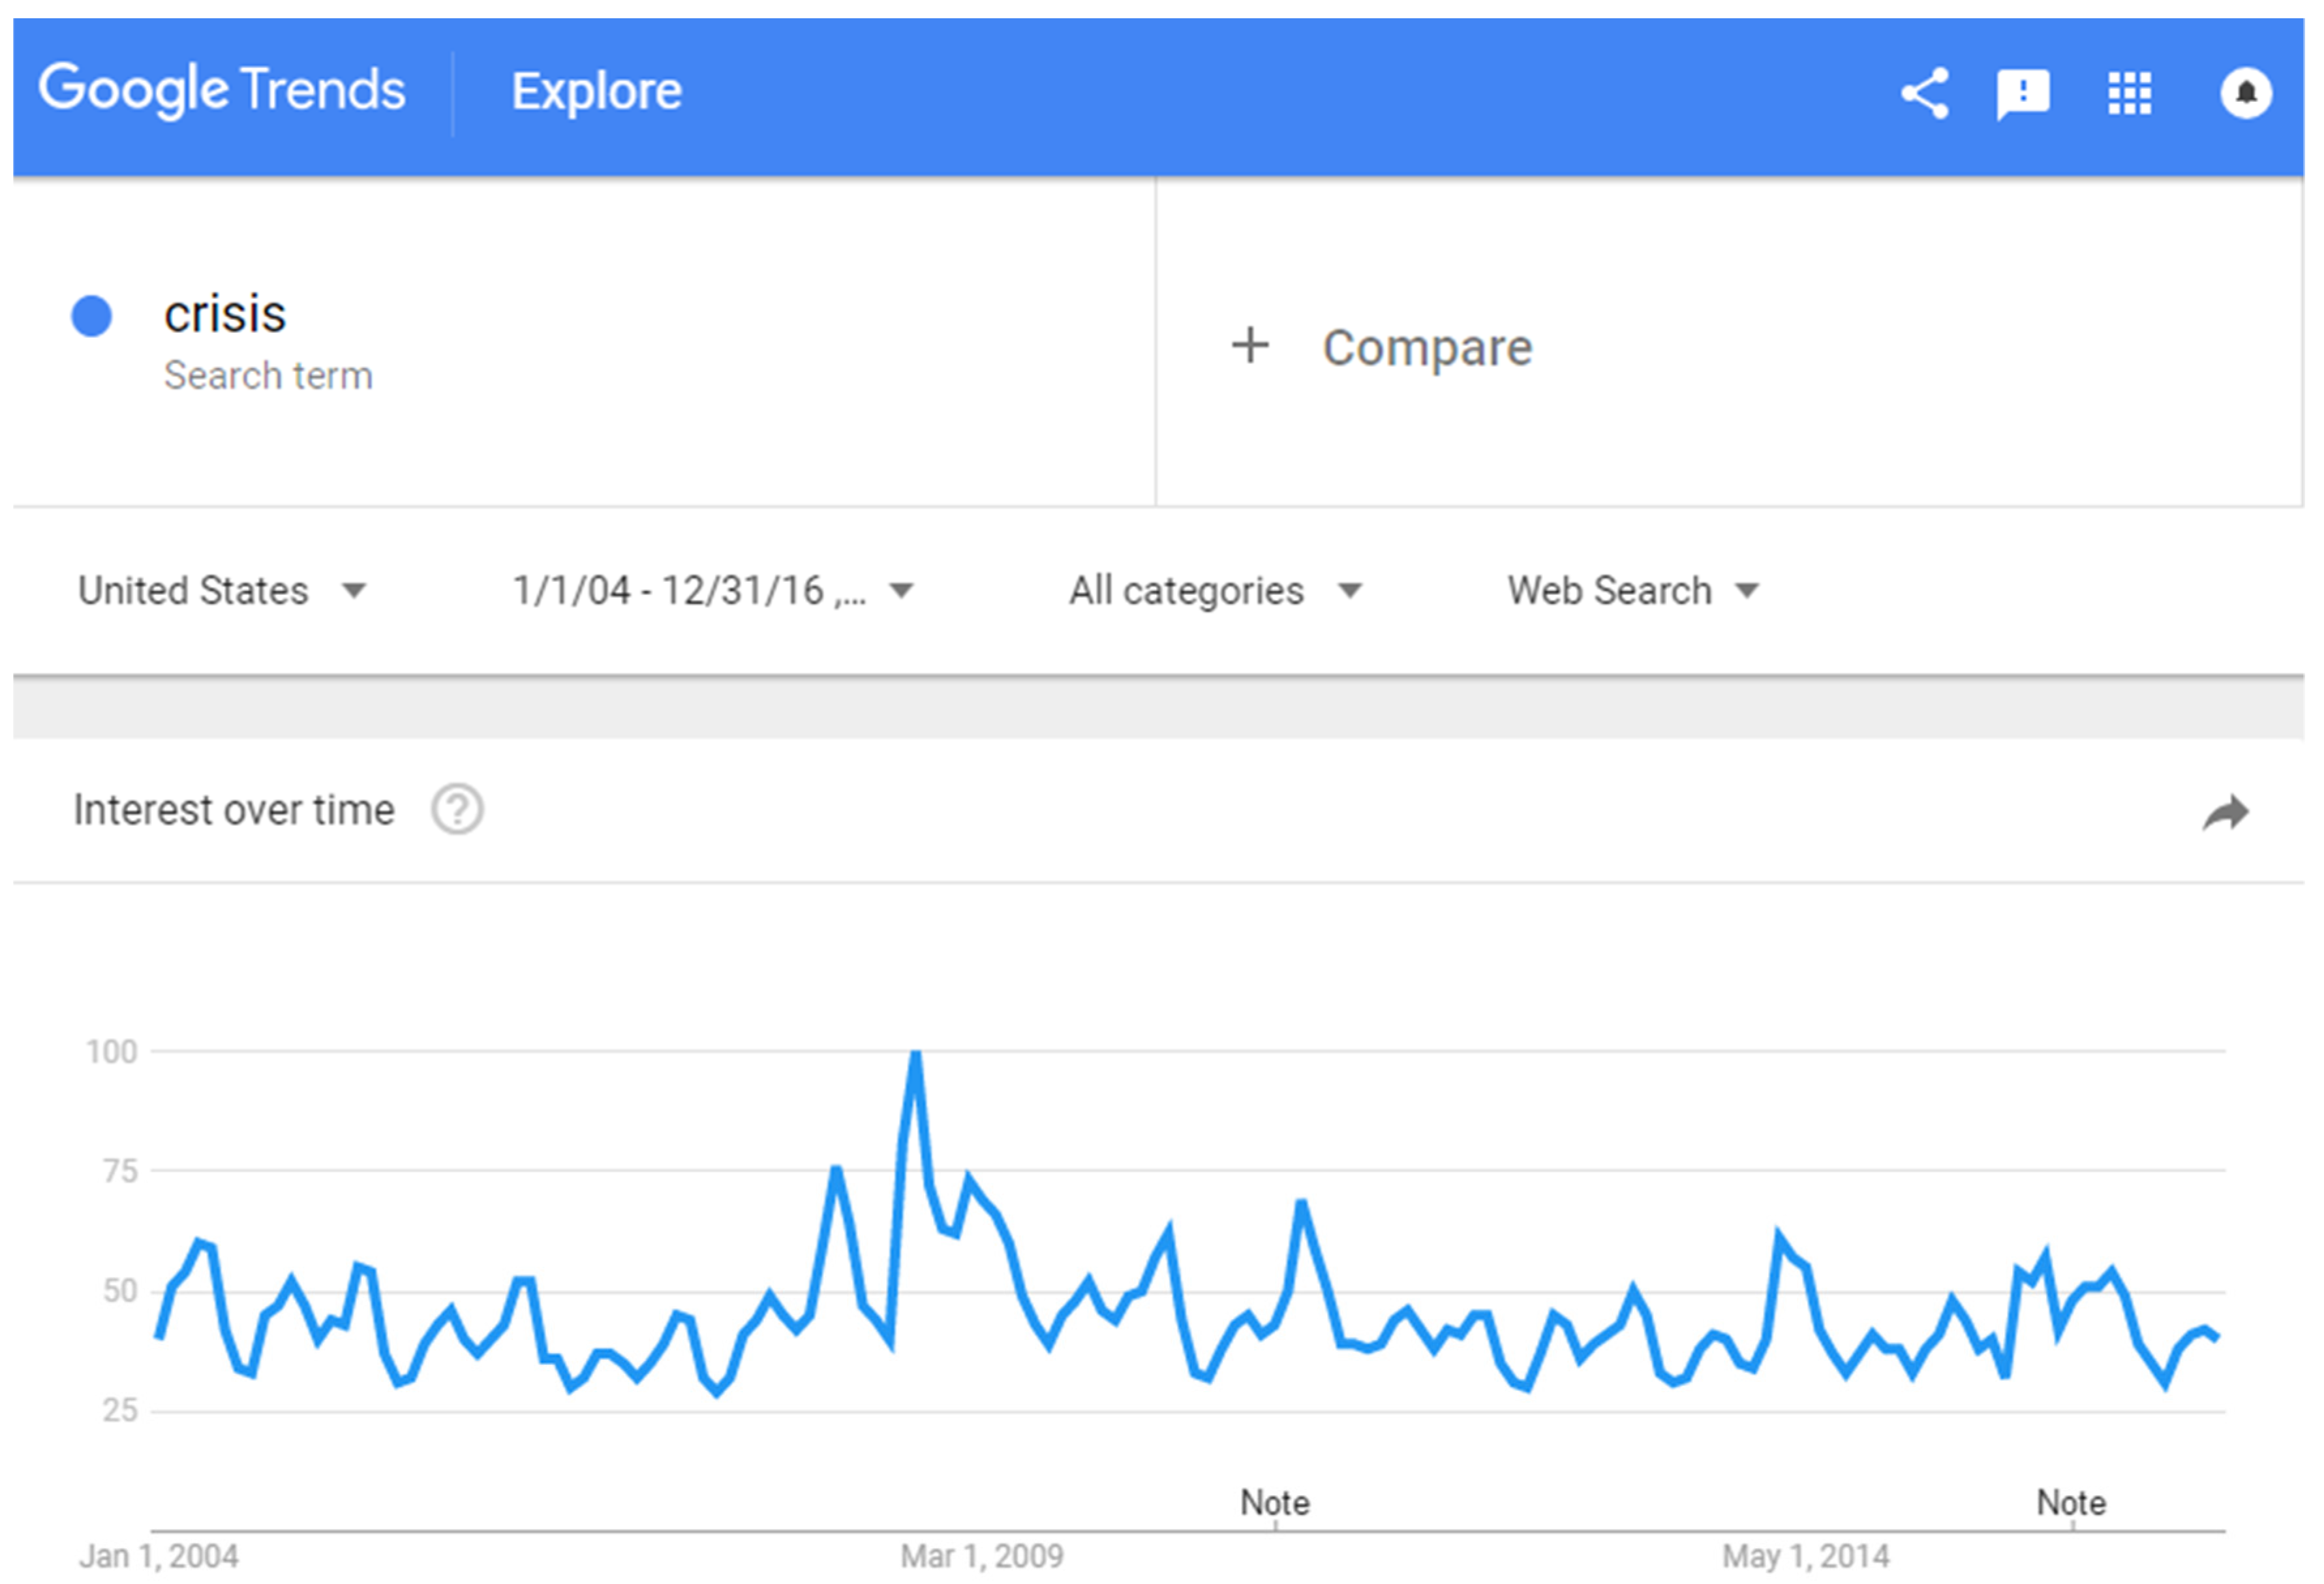This screenshot has width=2324, height=1584.
Task: Click the last Note marker on timeline
Action: coord(2071,1502)
